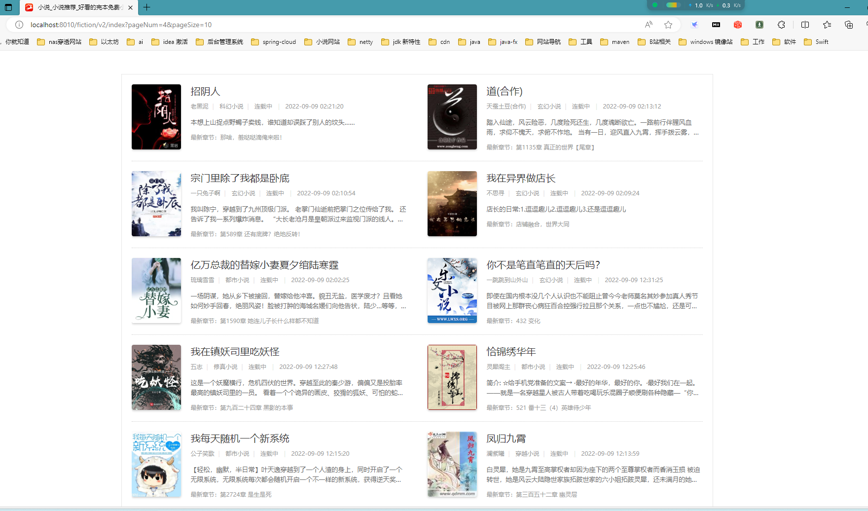Add page to favorites with star icon
Viewport: 868px width, 511px height.
coord(668,25)
